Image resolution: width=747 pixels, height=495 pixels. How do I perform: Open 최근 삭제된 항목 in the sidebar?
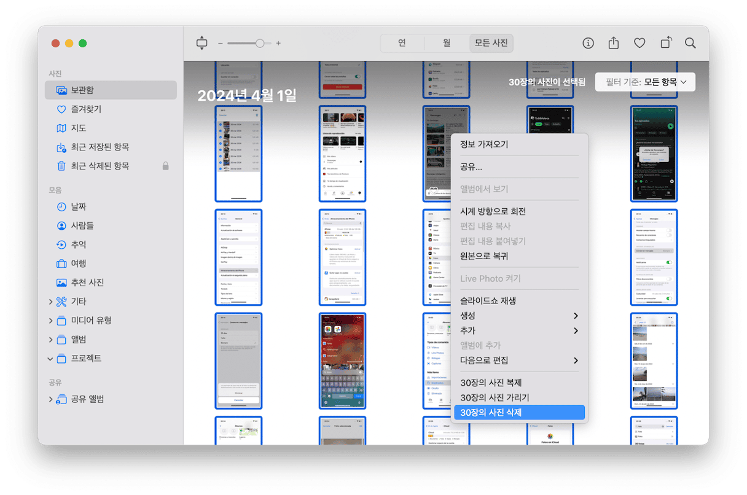(100, 166)
